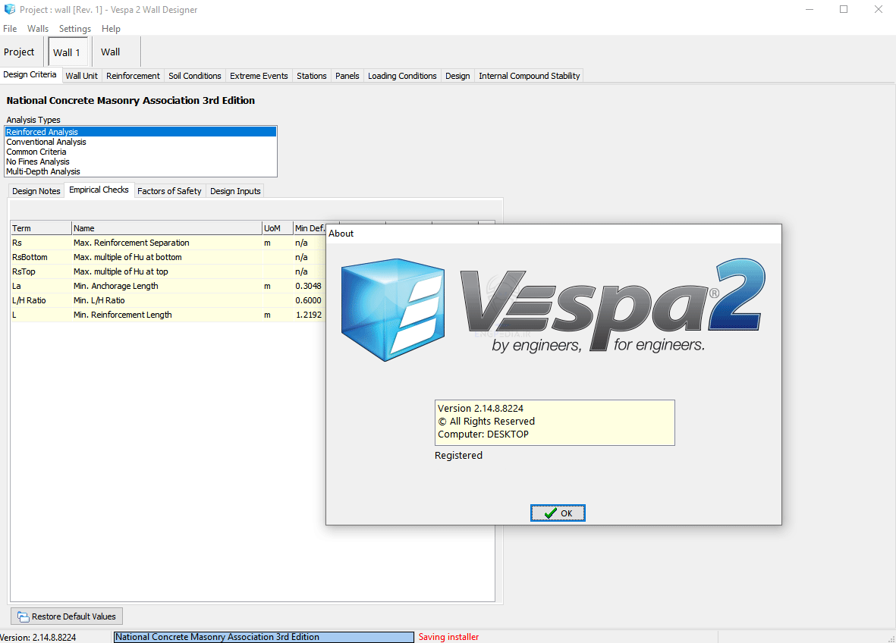This screenshot has width=896, height=643.
Task: Open the Design Inputs sub-tab
Action: (235, 191)
